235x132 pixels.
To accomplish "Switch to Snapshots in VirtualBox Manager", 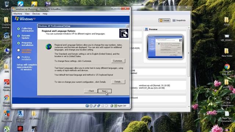I will (x=179, y=21).
